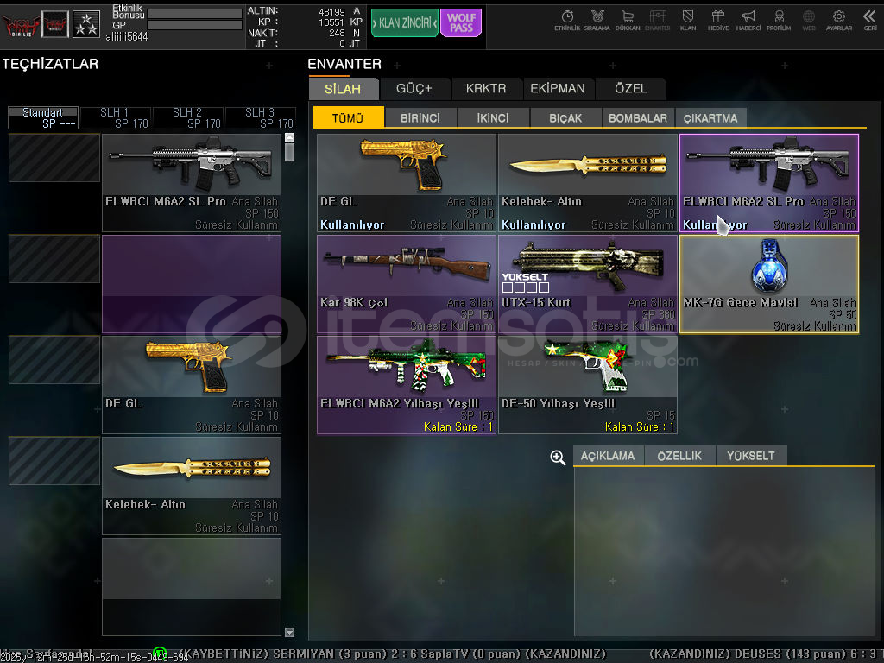Switch to the KRKTR tab
This screenshot has height=663, width=884.
coord(486,89)
